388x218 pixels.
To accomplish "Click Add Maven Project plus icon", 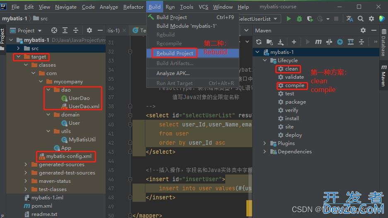I will pos(294,42).
